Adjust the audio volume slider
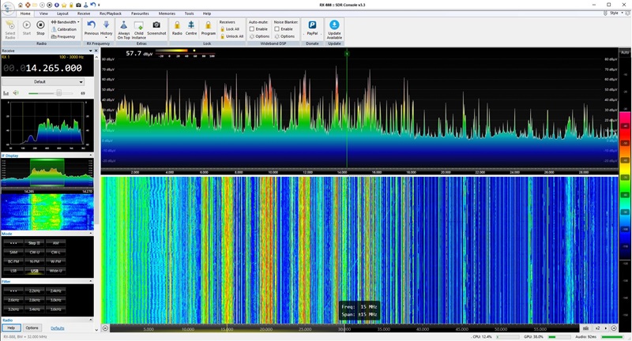Image resolution: width=632 pixels, height=341 pixels. (x=58, y=93)
